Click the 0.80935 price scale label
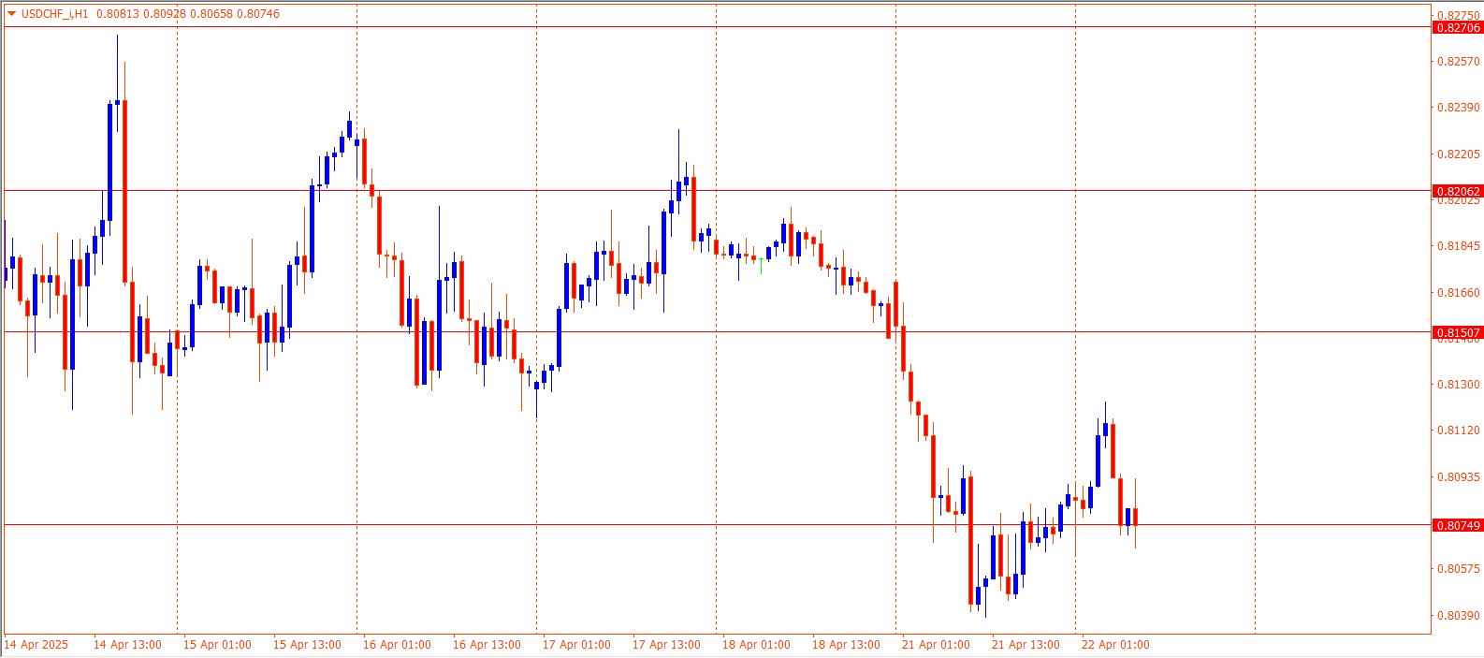Viewport: 1484px width, 658px height. (x=1458, y=477)
